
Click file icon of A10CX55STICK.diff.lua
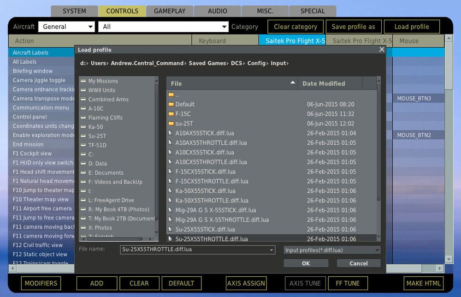(x=170, y=152)
